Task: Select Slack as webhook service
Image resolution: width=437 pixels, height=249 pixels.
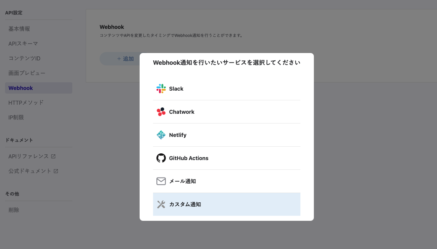Action: (x=227, y=89)
